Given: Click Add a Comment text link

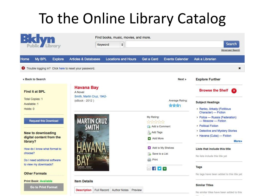Looking at the screenshot, I should [161, 126].
